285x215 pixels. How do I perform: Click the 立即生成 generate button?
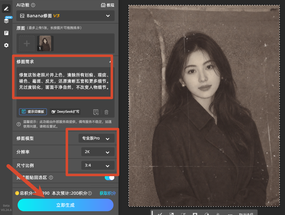[x=65, y=205]
